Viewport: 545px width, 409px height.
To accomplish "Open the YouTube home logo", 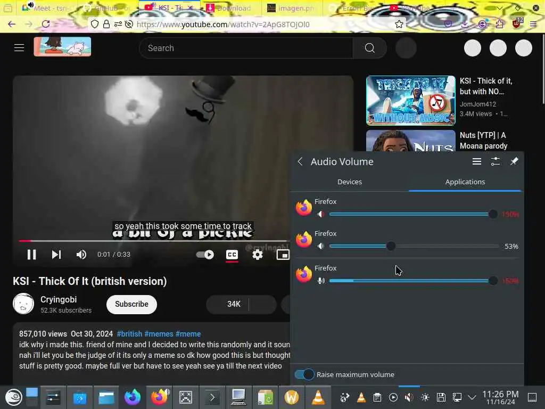I will pyautogui.click(x=63, y=47).
